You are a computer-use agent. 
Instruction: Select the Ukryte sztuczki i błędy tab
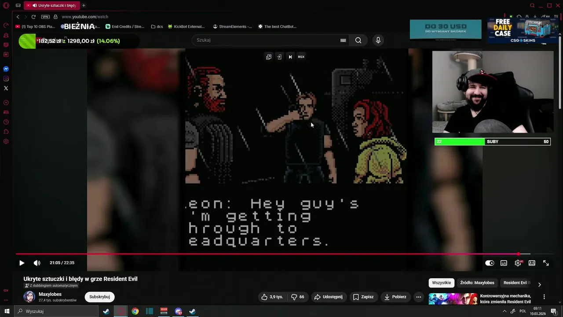click(52, 6)
